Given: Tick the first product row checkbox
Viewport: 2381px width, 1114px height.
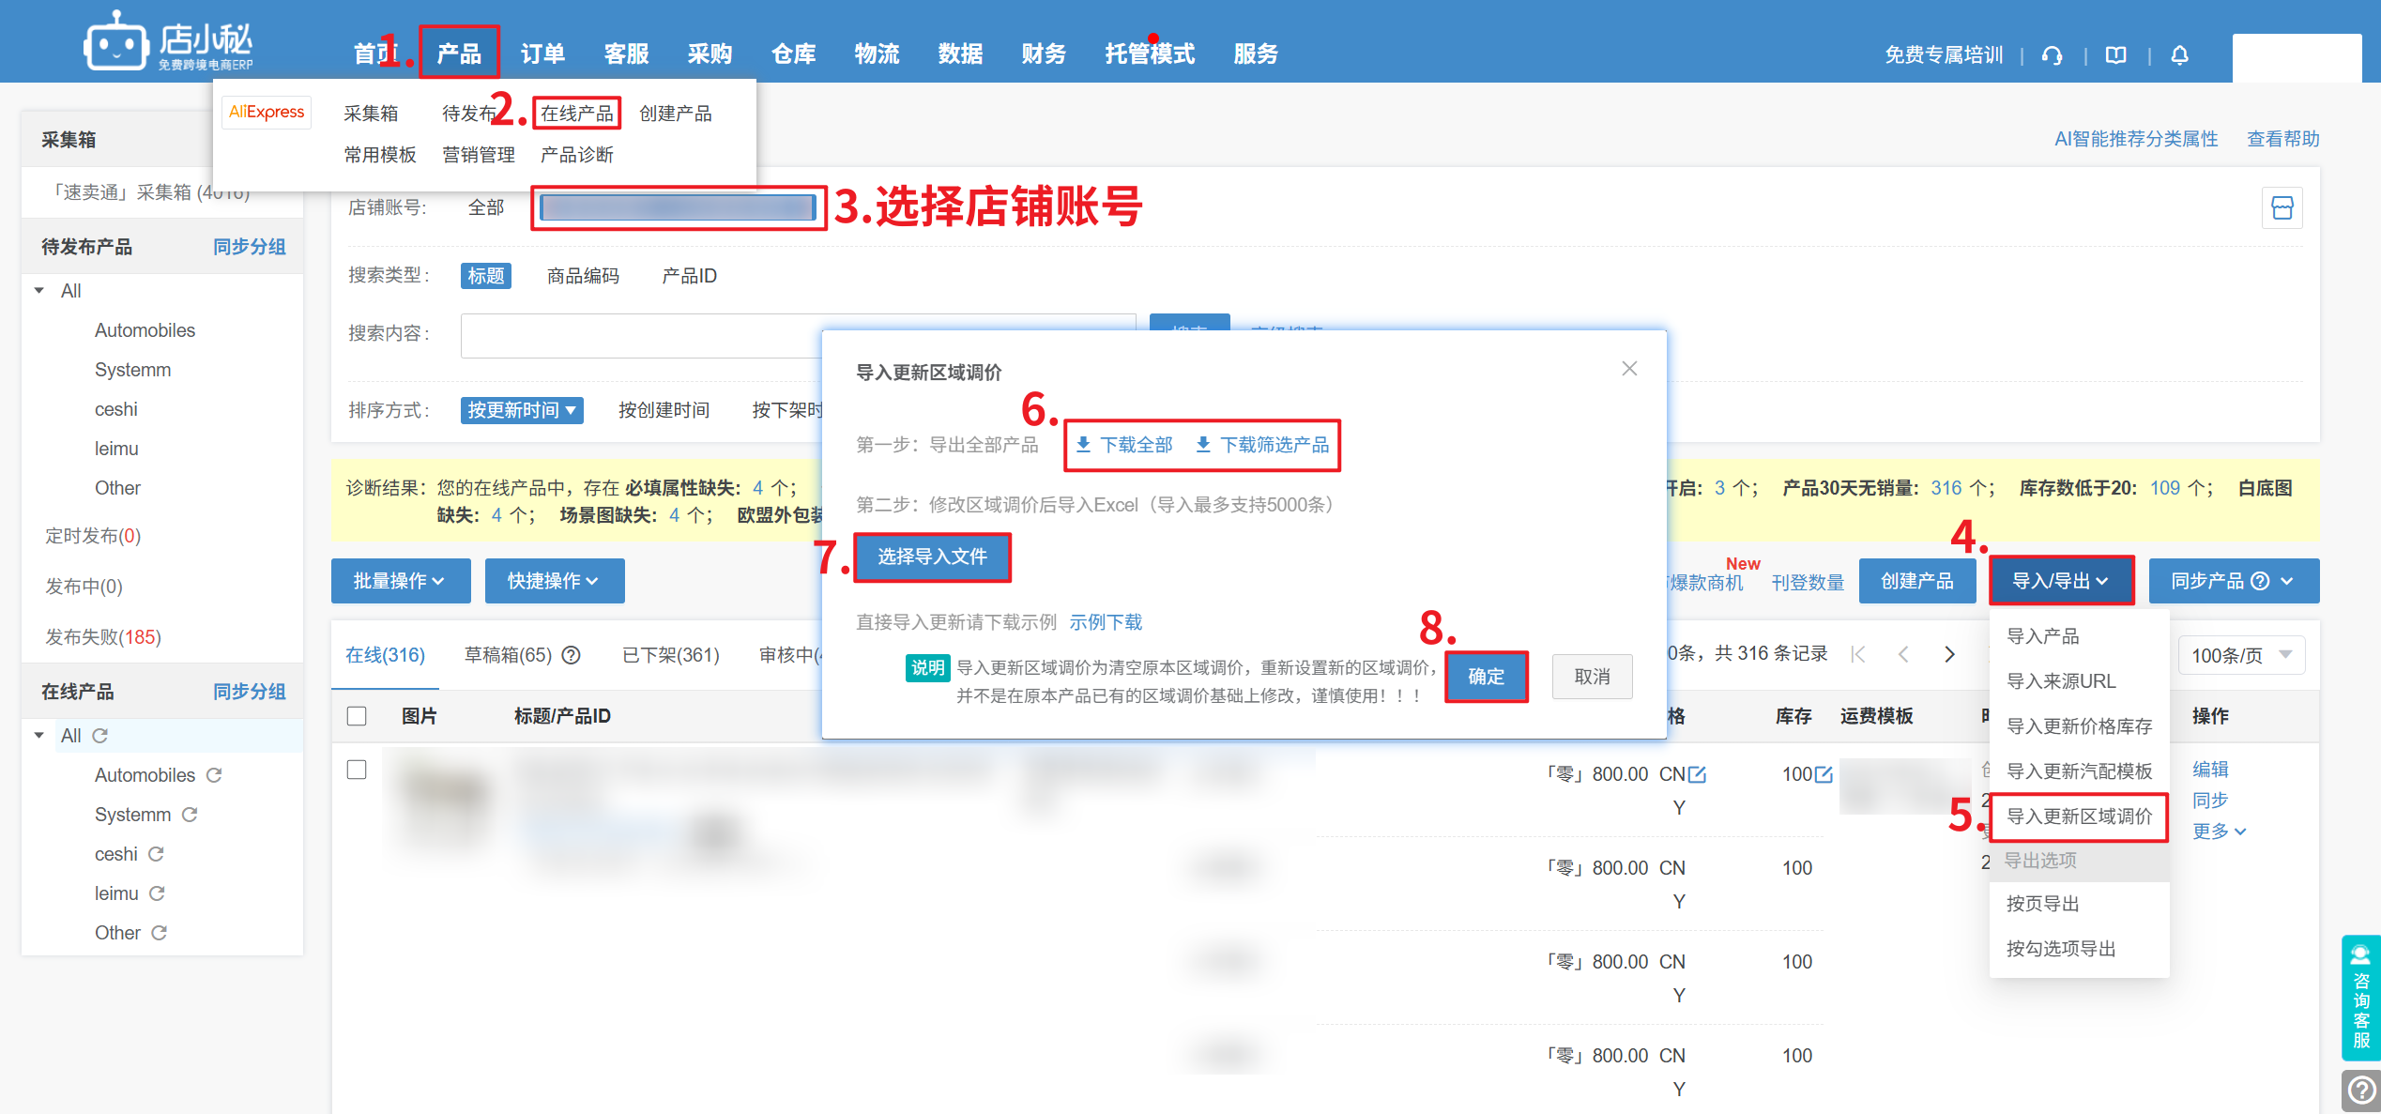Looking at the screenshot, I should 357,770.
